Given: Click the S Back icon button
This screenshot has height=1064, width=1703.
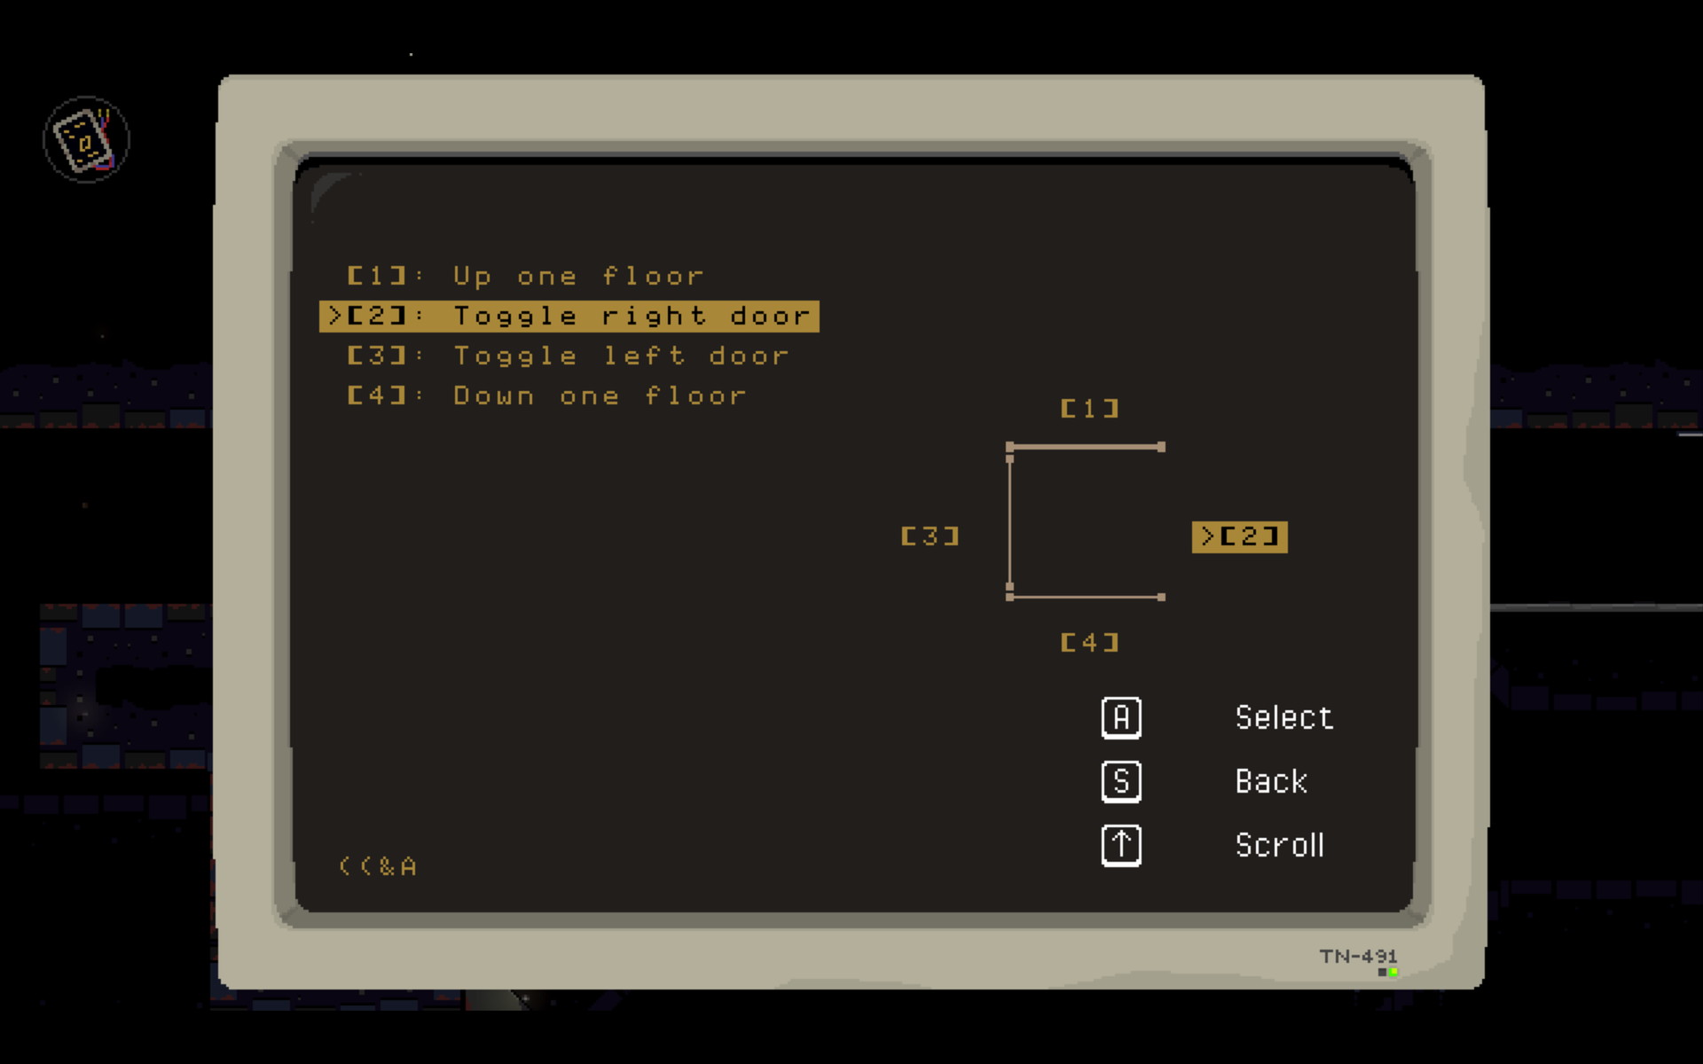Looking at the screenshot, I should [x=1118, y=781].
